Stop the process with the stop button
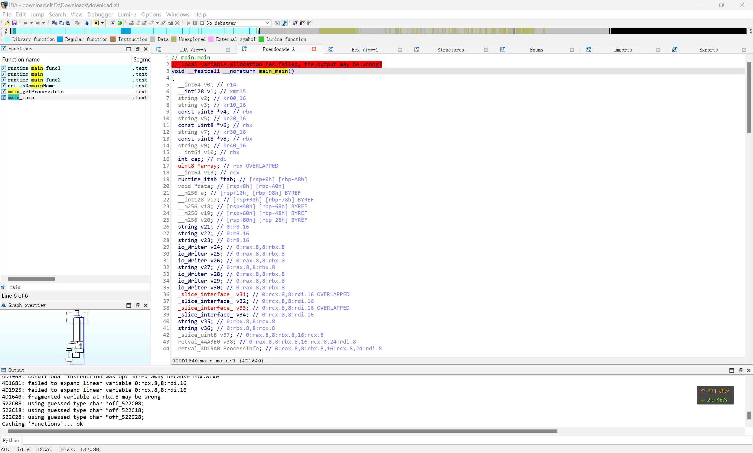 coord(202,23)
